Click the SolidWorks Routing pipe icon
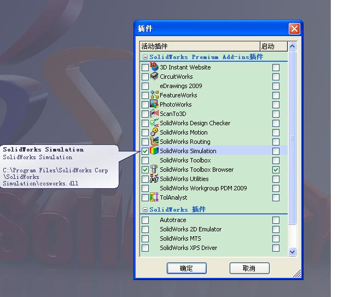This screenshot has width=350, height=297. (x=154, y=141)
